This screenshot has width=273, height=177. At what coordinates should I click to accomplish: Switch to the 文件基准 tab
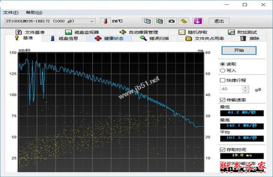[30, 32]
